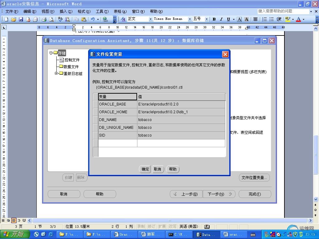Print the document using the printer icon

tap(44, 19)
